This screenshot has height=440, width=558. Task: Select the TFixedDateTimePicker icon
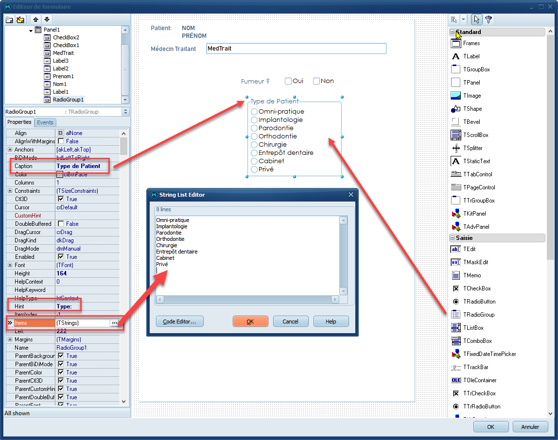click(455, 354)
